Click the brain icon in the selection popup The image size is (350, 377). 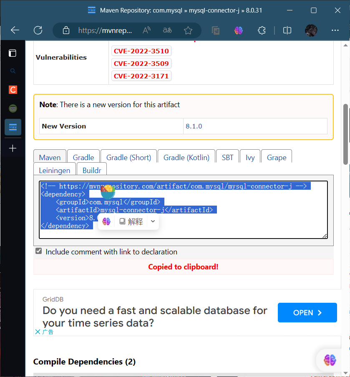click(106, 221)
